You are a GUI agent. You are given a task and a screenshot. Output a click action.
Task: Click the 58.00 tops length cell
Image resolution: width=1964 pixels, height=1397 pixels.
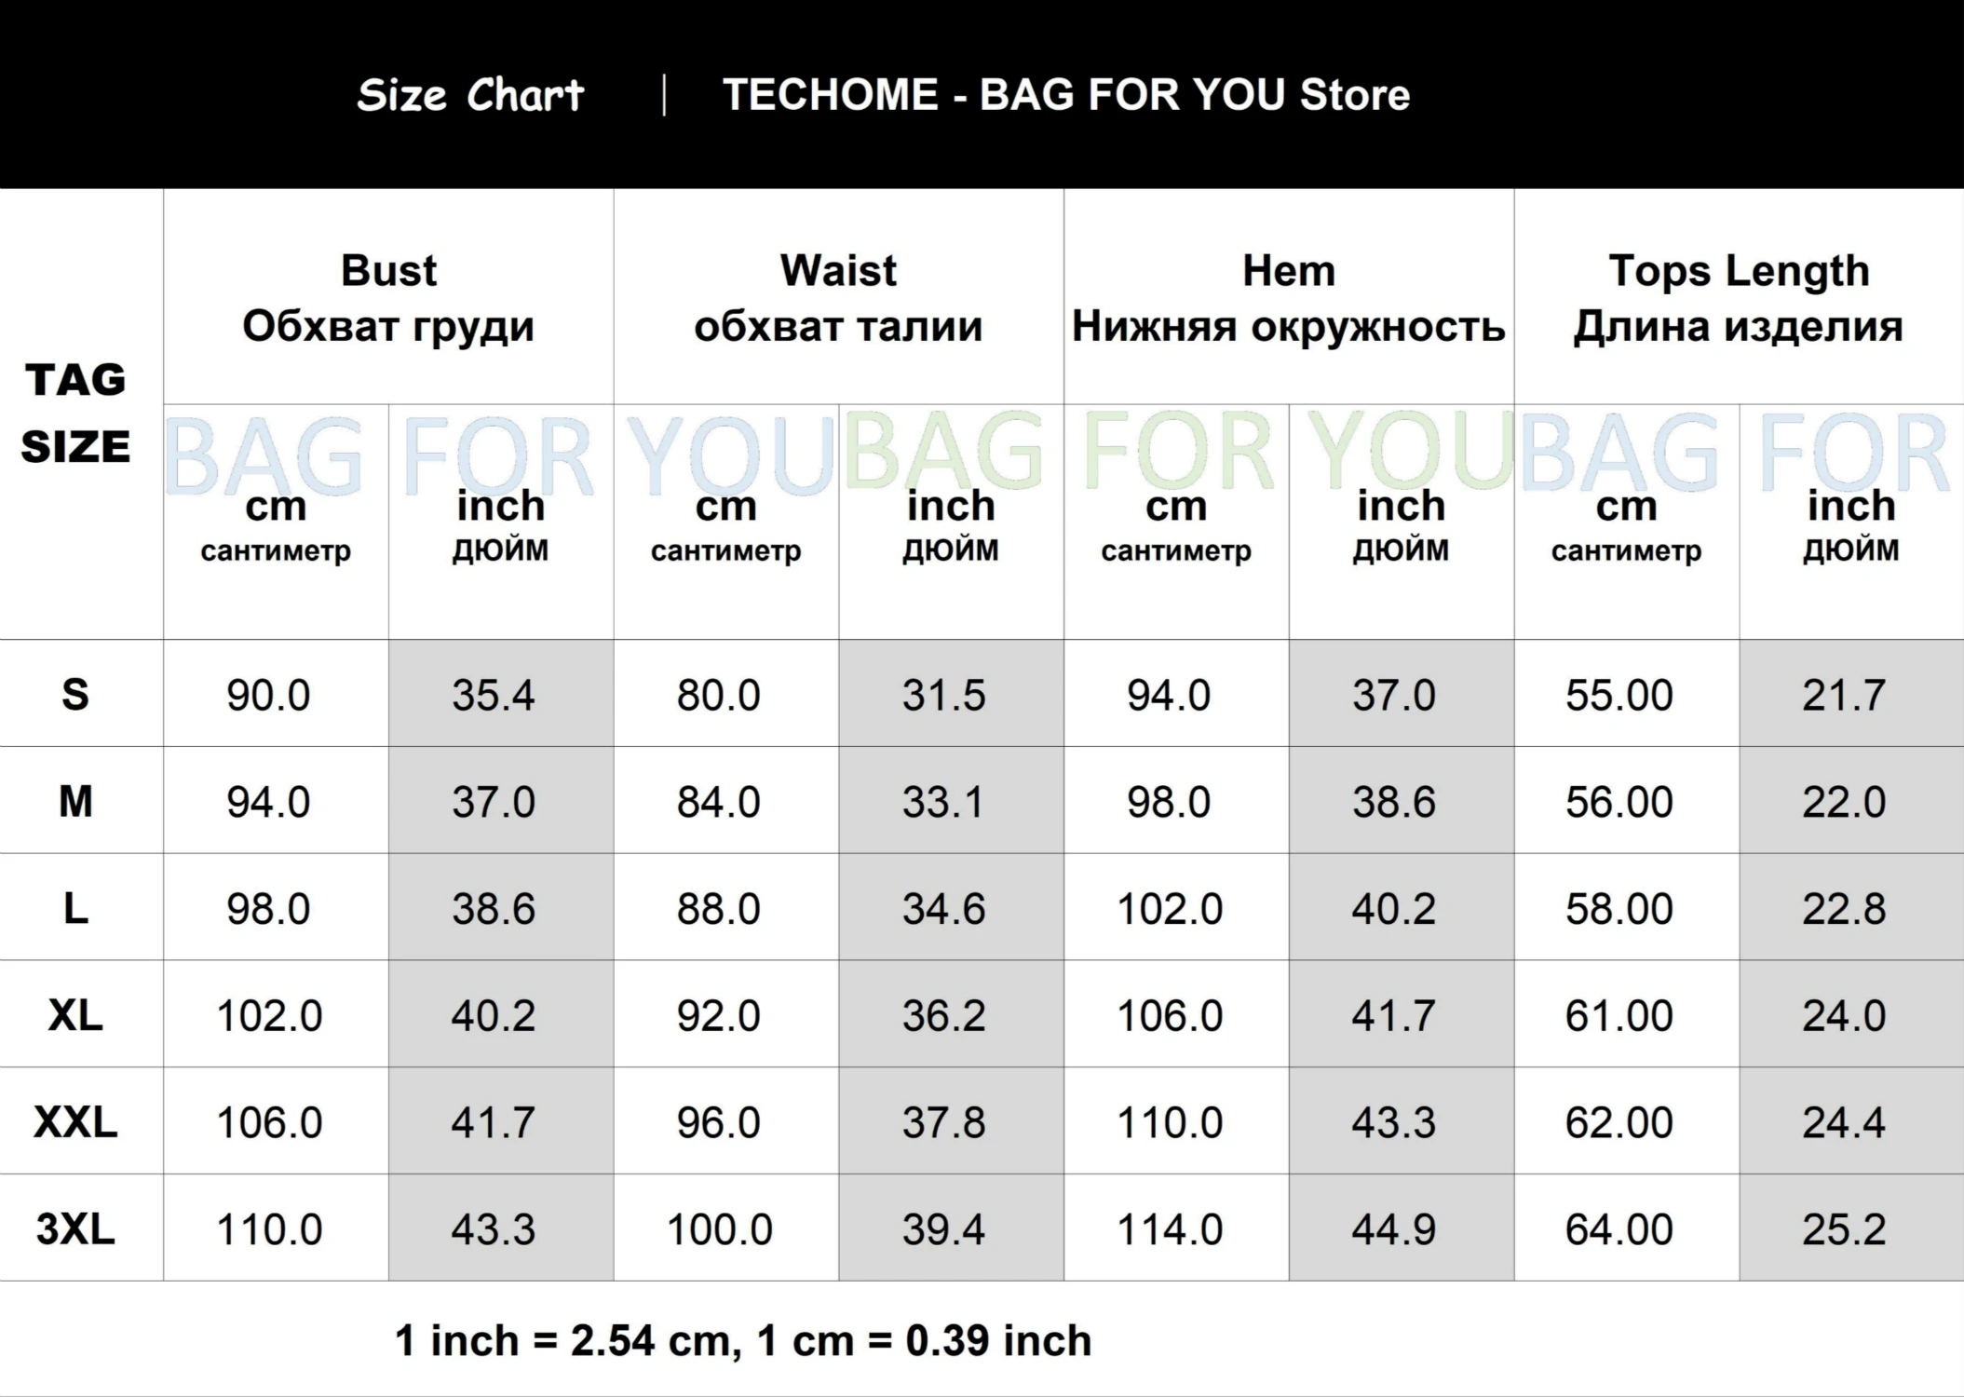click(1619, 908)
